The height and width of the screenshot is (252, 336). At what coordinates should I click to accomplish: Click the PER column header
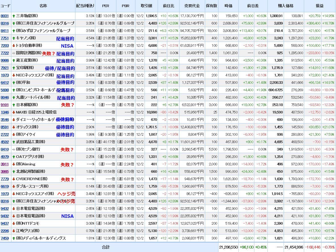click(x=106, y=6)
